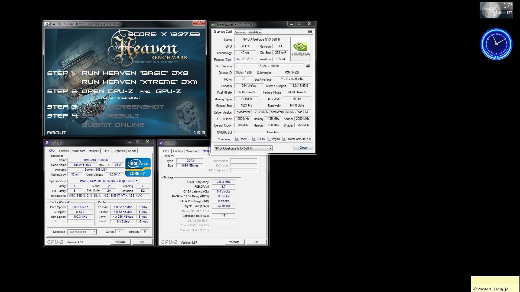Click GPU-Z link in Heaven step 2
The height and width of the screenshot is (292, 520).
(168, 91)
